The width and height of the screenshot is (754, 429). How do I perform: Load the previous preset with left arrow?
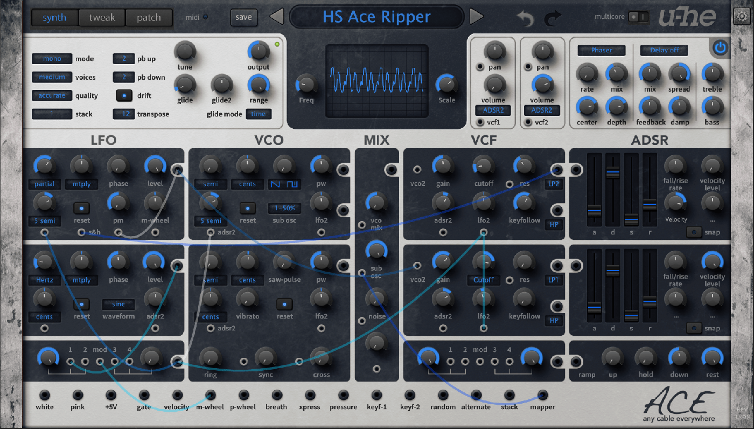276,17
